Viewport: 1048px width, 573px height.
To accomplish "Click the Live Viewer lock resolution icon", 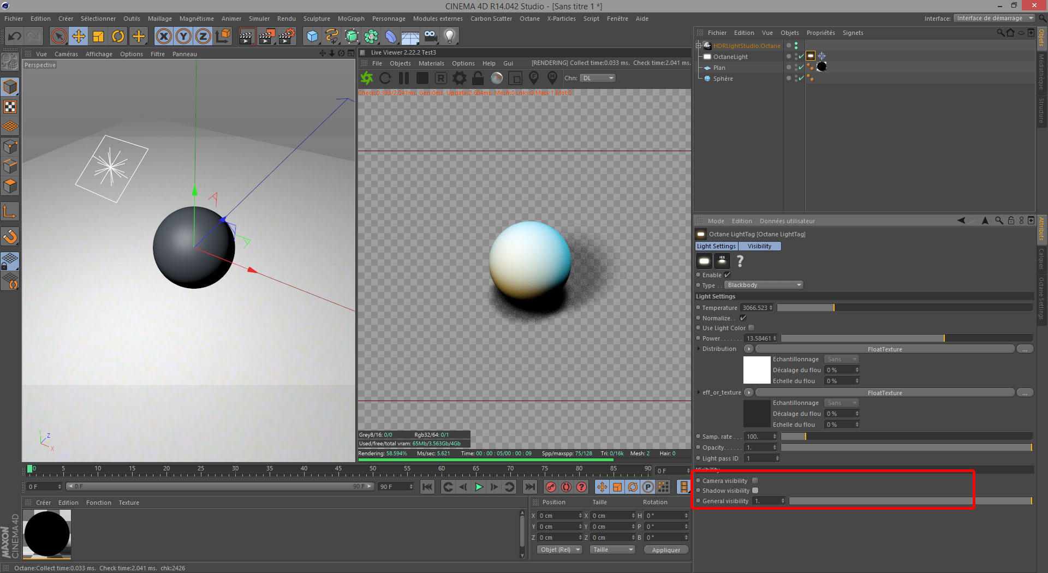I will 478,78.
